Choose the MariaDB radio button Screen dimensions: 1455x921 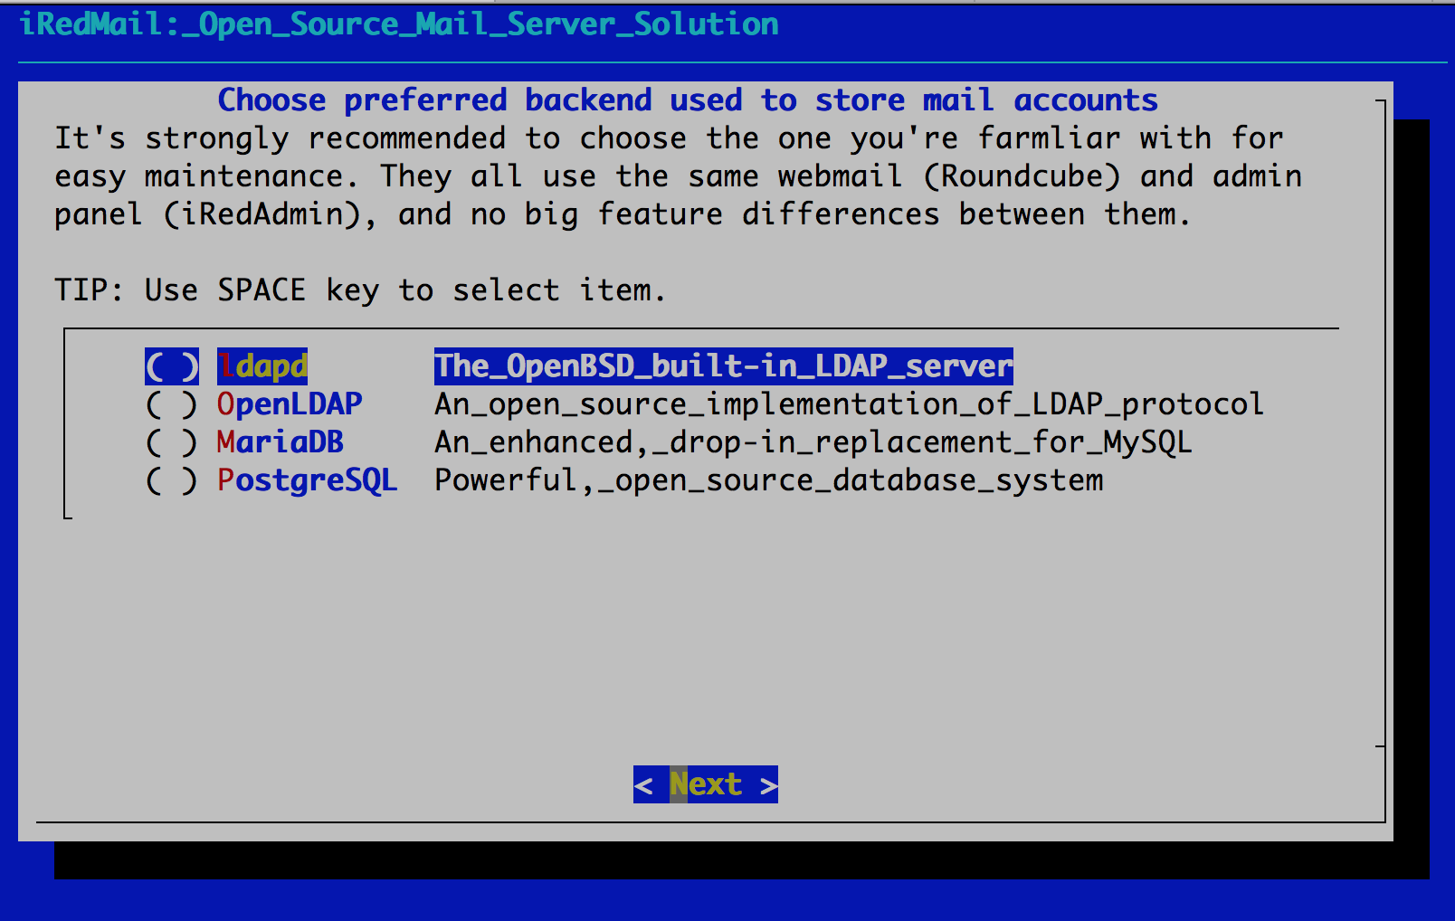172,442
